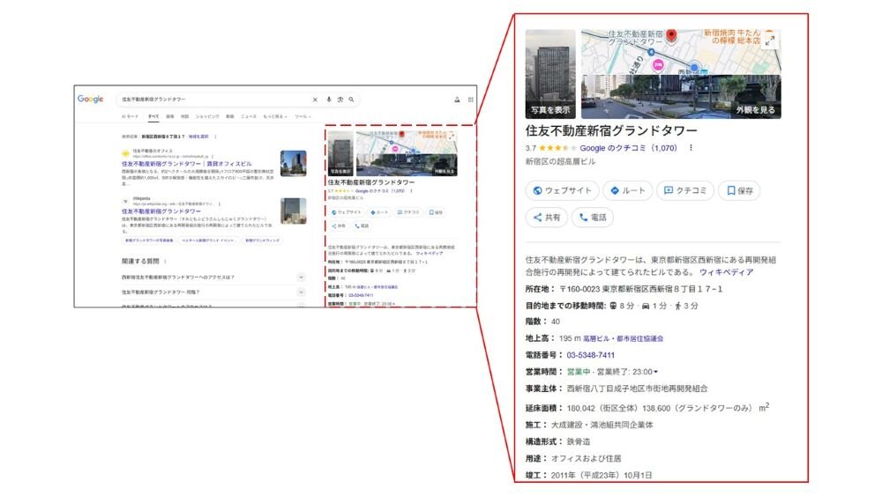This screenshot has height=496, width=882.
Task: Click the Google Lens image search icon
Action: coord(340,100)
